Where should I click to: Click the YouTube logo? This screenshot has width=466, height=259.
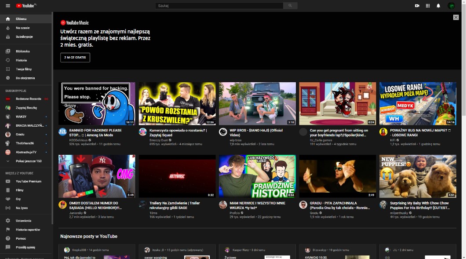pos(26,6)
